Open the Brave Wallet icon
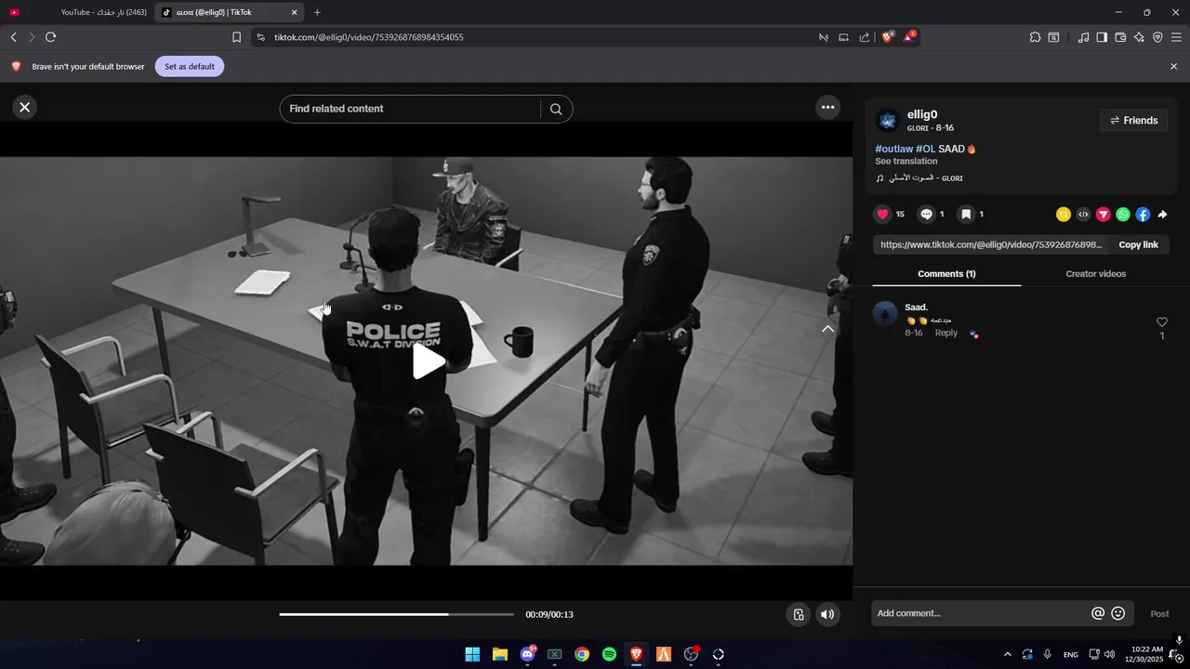The width and height of the screenshot is (1190, 669). [x=1120, y=37]
